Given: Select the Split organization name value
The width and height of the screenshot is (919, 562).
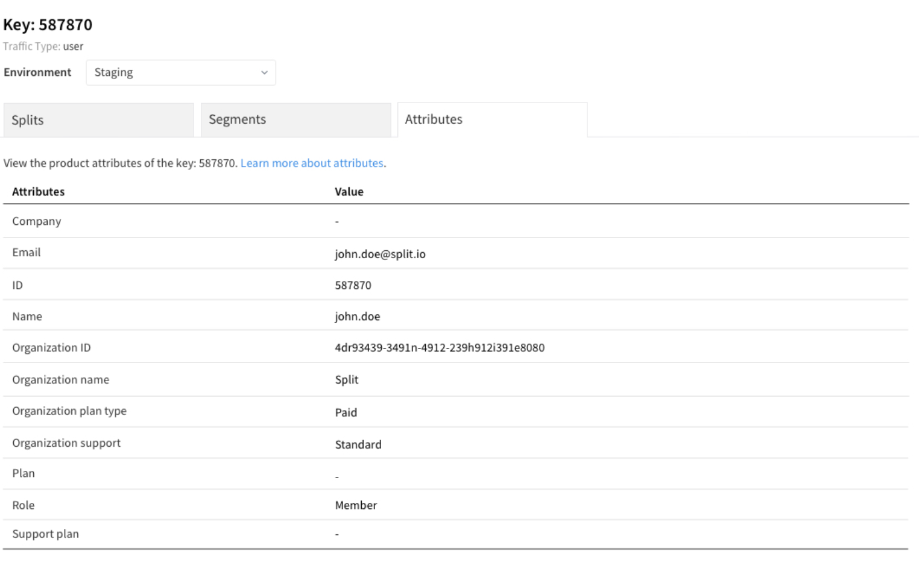Looking at the screenshot, I should pyautogui.click(x=347, y=380).
